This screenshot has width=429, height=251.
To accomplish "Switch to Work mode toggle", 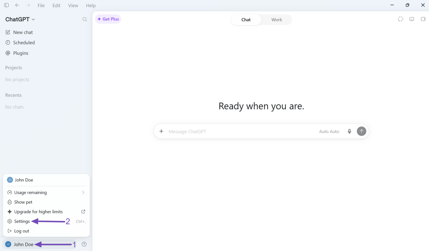I will 277,20.
